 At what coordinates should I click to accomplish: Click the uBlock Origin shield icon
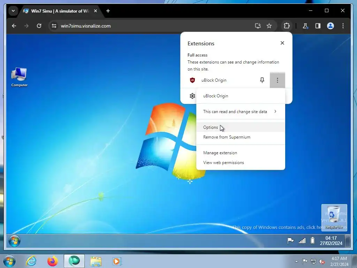tap(192, 80)
